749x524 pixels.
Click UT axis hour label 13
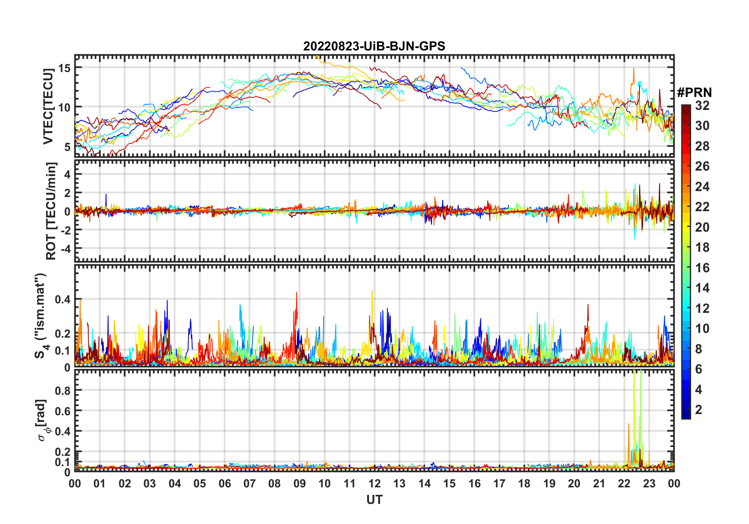pyautogui.click(x=399, y=483)
